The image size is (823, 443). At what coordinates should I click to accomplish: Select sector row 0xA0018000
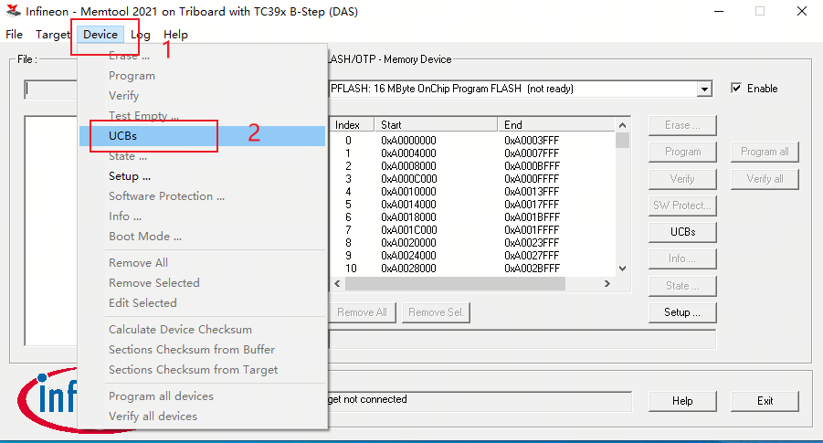472,217
